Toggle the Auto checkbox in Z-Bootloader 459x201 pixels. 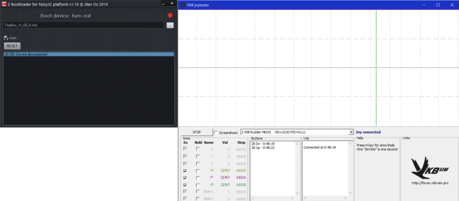(6, 38)
